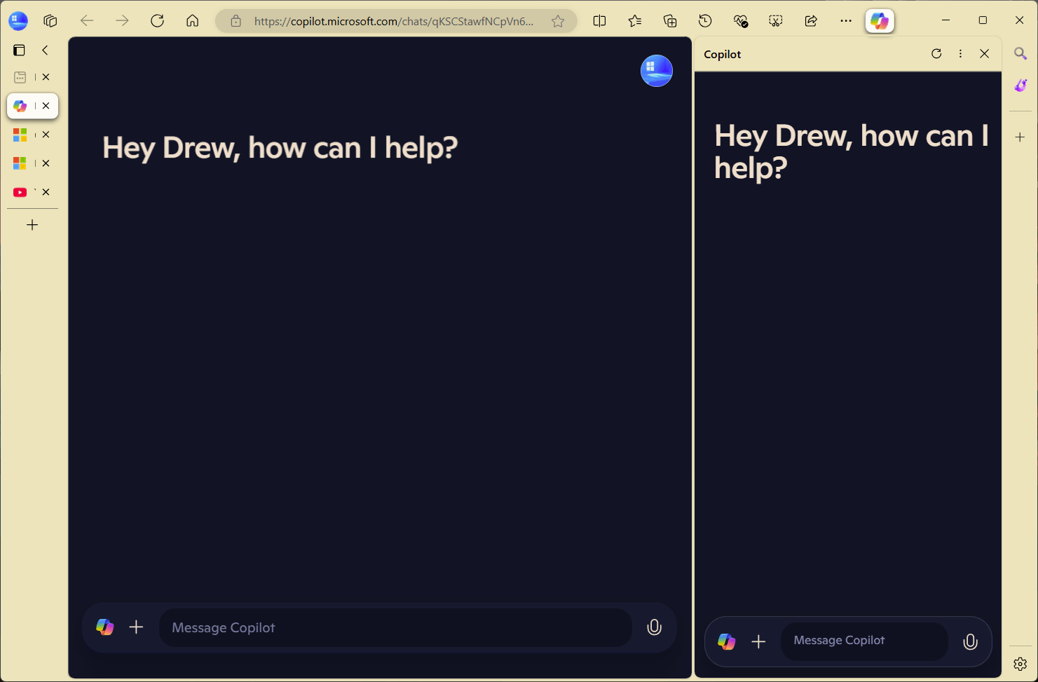The height and width of the screenshot is (682, 1038).
Task: Open browsing History icon
Action: [705, 21]
